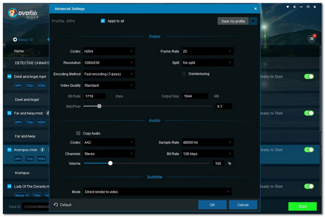This screenshot has height=217, width=325.
Task: Click the DVDFab logo icon
Action: 12,13
